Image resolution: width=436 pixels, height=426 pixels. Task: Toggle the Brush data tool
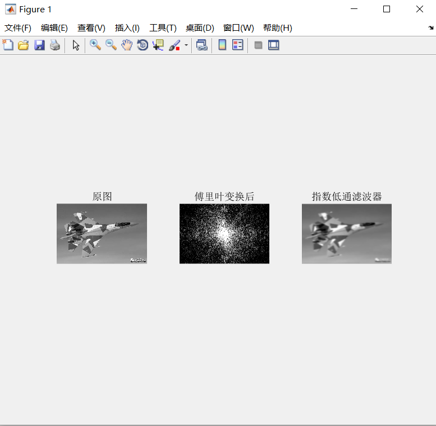[175, 45]
